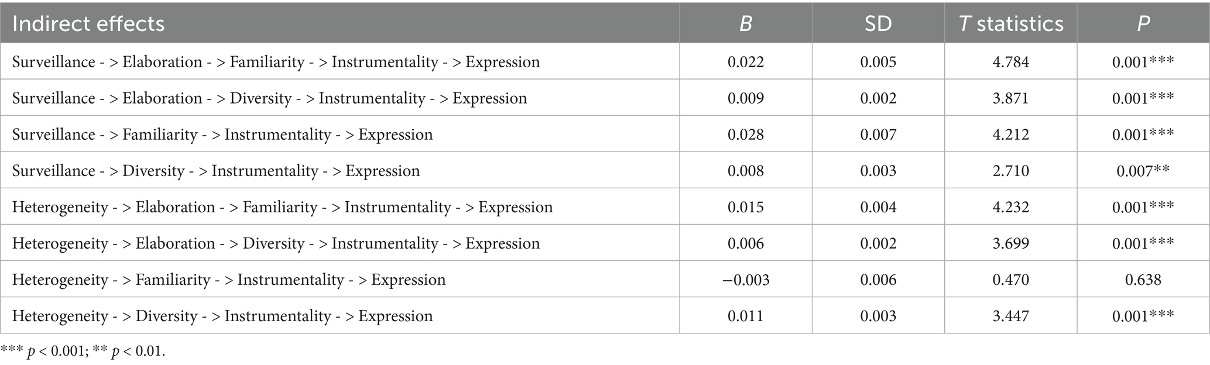Viewport: 1210px width, 365px height.
Task: Select the first row's Surveillance-Elaboration-Familiarity path label
Action: [276, 62]
